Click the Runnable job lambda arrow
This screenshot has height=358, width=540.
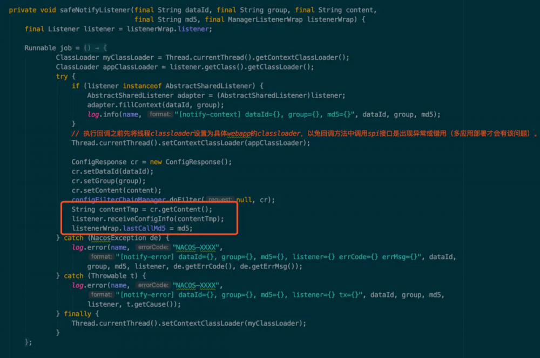point(96,47)
